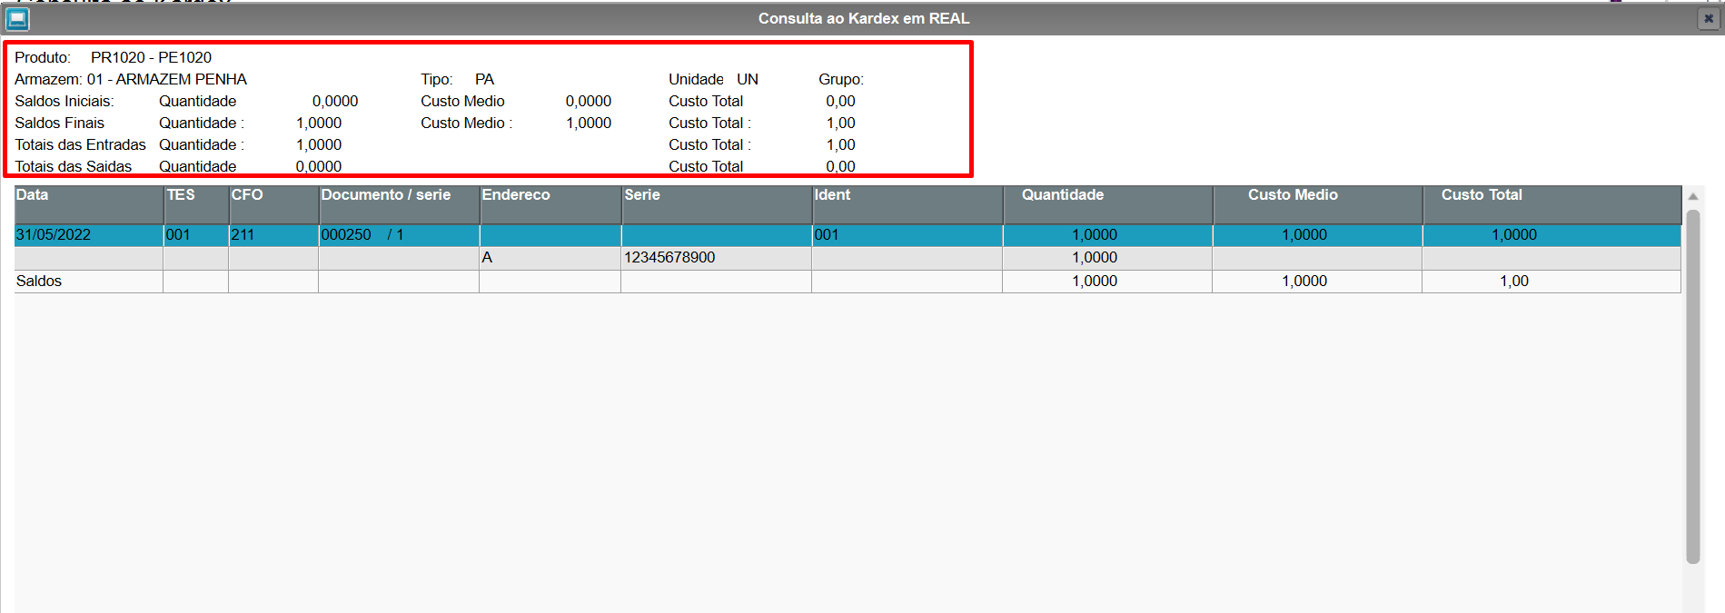Click the Documento / serie column header
Image resolution: width=1725 pixels, height=613 pixels.
399,204
